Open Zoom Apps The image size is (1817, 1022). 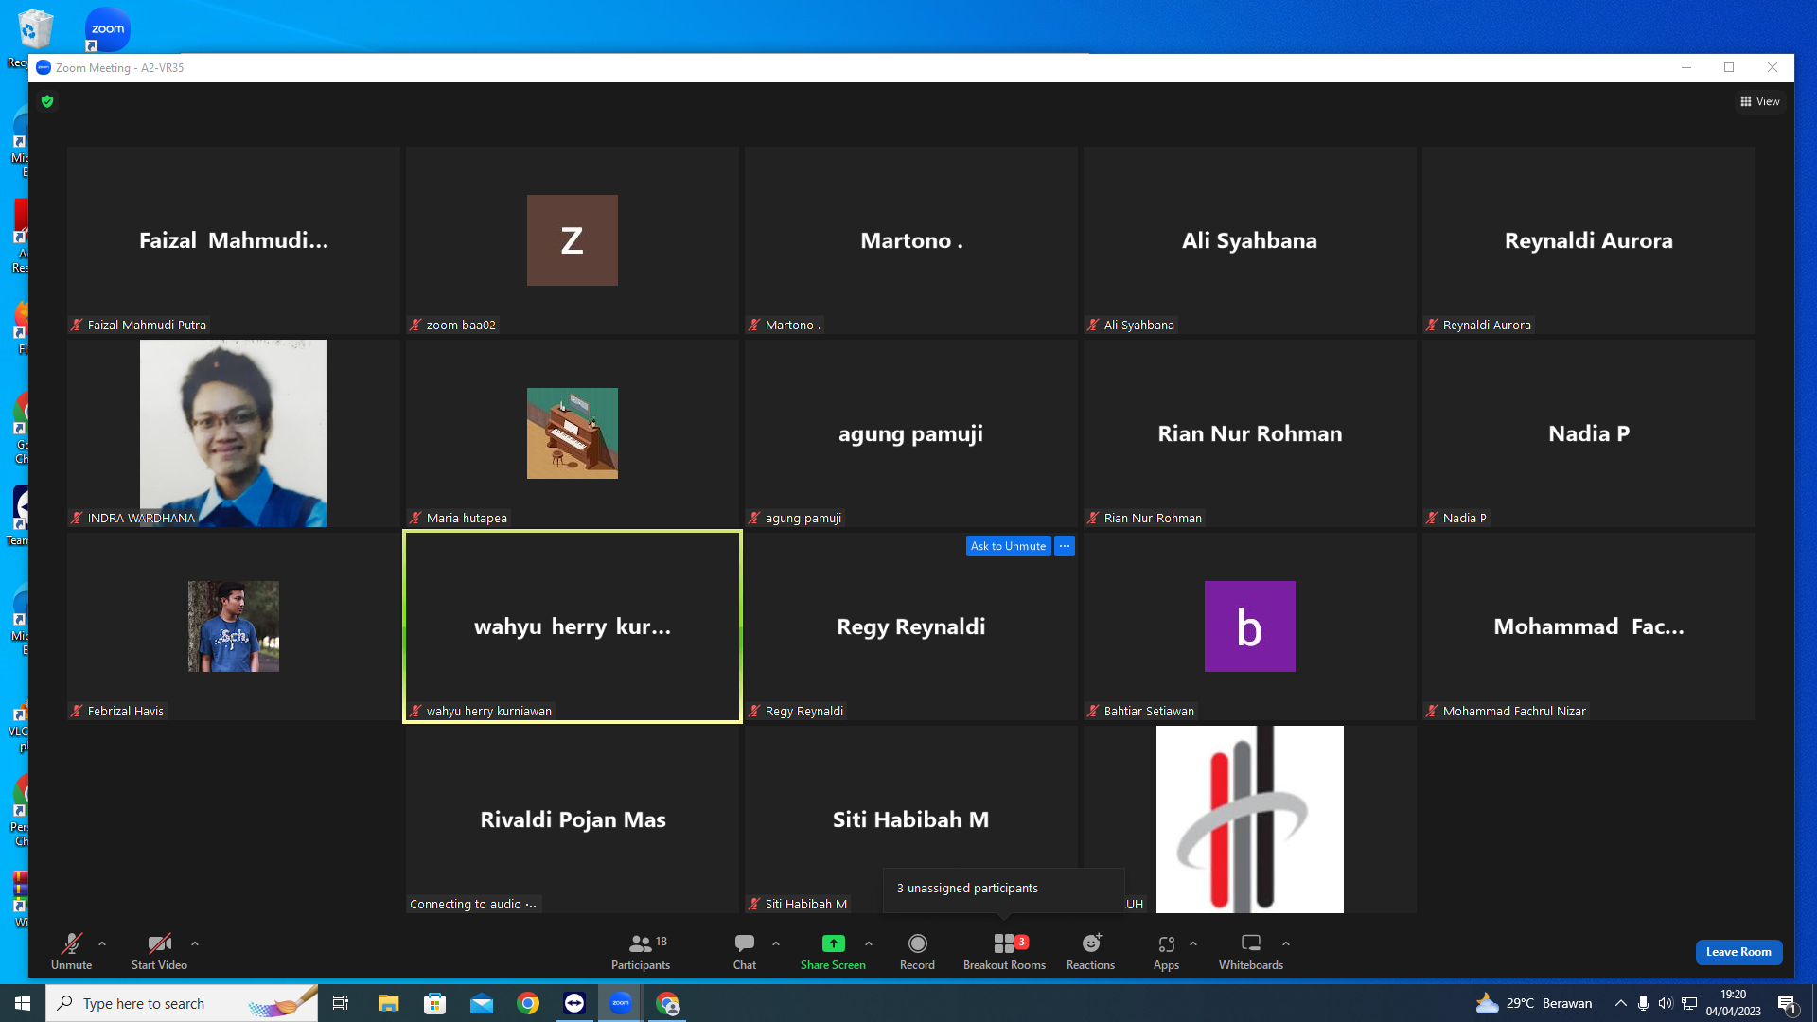(1166, 951)
